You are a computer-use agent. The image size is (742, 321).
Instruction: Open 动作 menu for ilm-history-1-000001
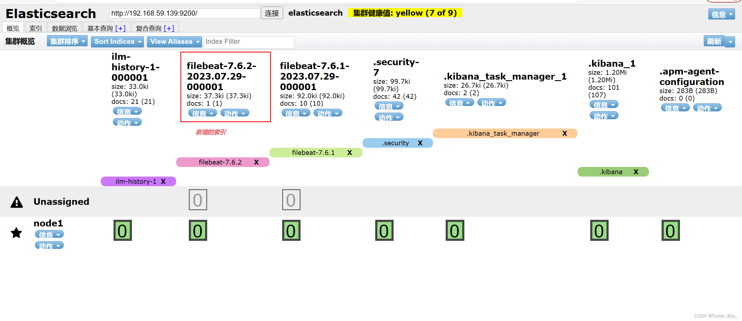pos(127,123)
